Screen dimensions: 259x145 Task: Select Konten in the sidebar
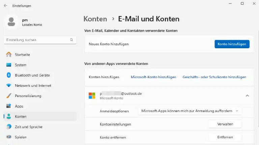click(x=21, y=116)
